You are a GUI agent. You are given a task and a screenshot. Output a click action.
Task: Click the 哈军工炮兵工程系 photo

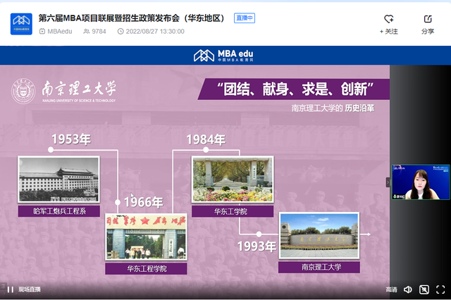59,180
